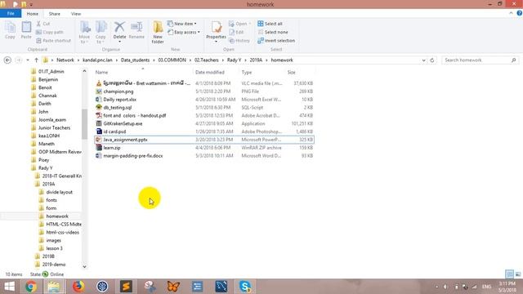
Task: Select margin-padding-pre-fix.docx file
Action: click(133, 156)
